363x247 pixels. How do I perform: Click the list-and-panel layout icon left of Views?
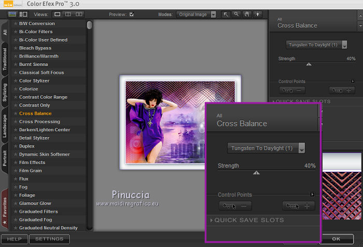(23, 15)
